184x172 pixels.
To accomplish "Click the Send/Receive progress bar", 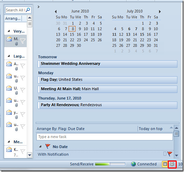I will (110, 164).
